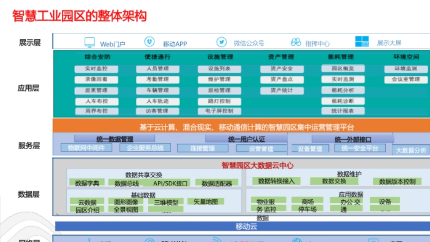430x242 pixels.
Task: Click the 三维模型 box
Action: 166,202
